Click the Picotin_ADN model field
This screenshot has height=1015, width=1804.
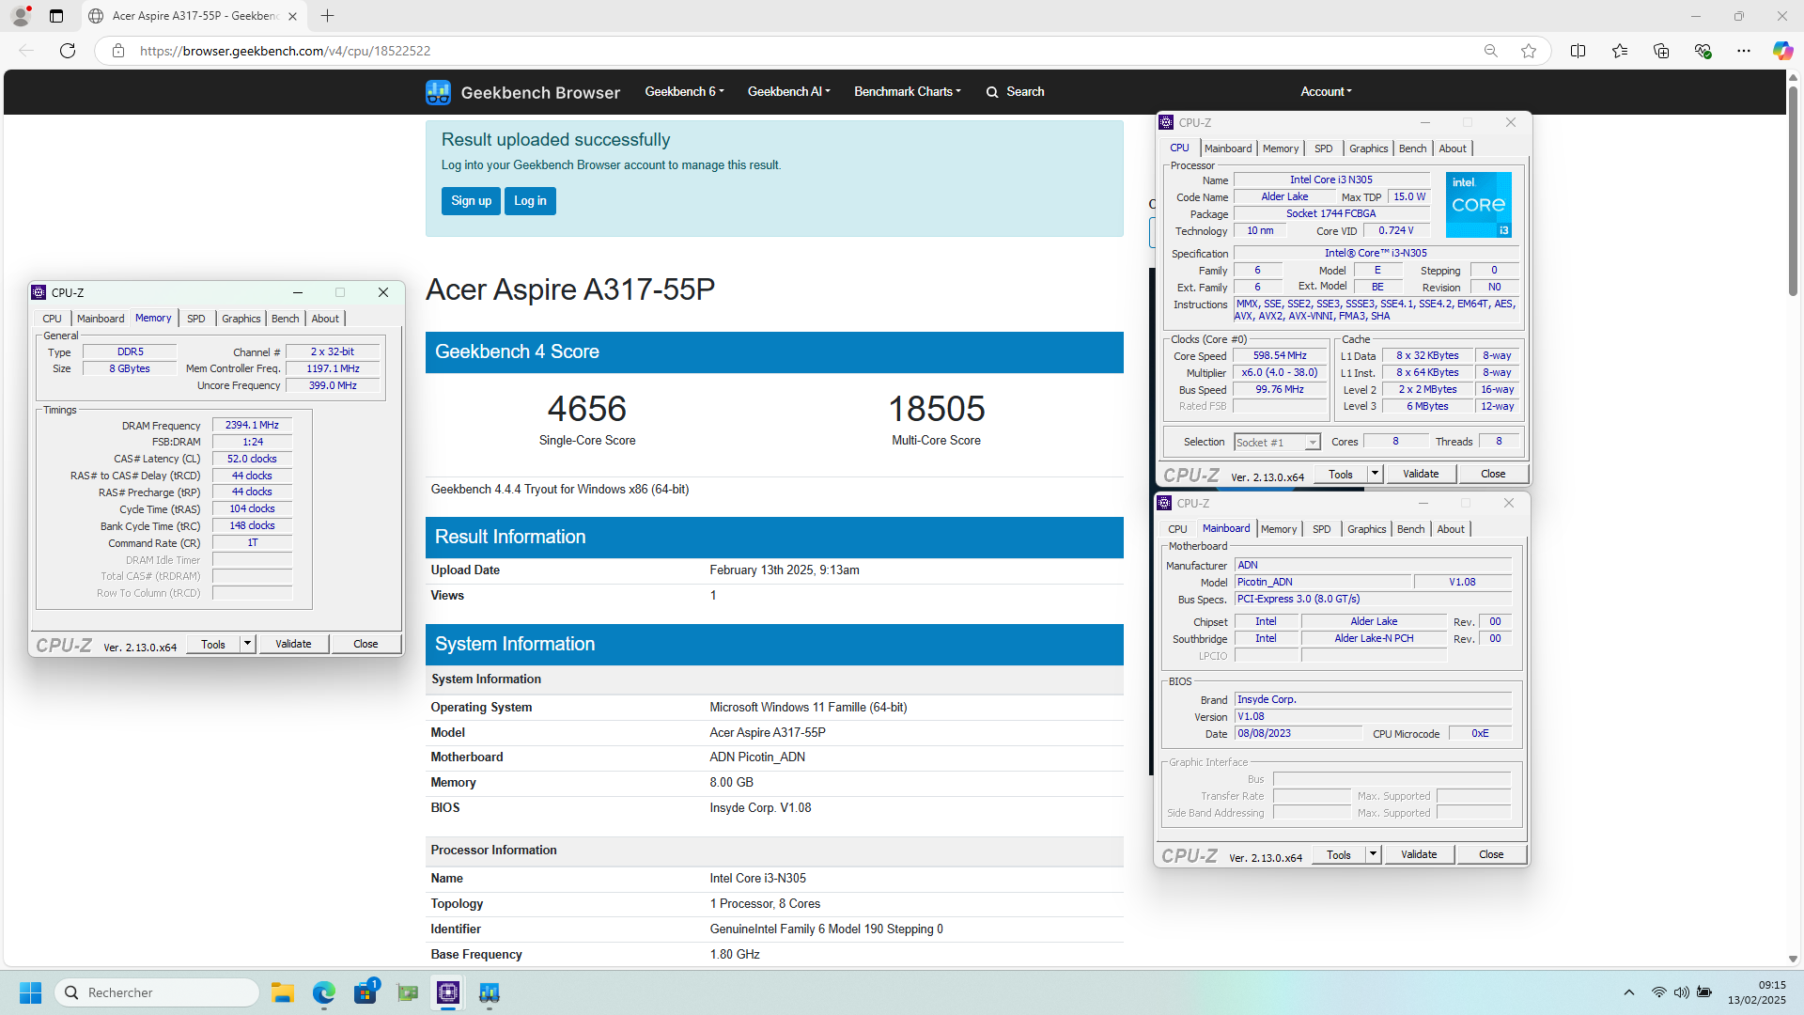[1323, 582]
